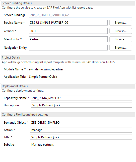The height and width of the screenshot is (162, 136).
Task: Edit the deployment Description field
Action: coord(82,105)
